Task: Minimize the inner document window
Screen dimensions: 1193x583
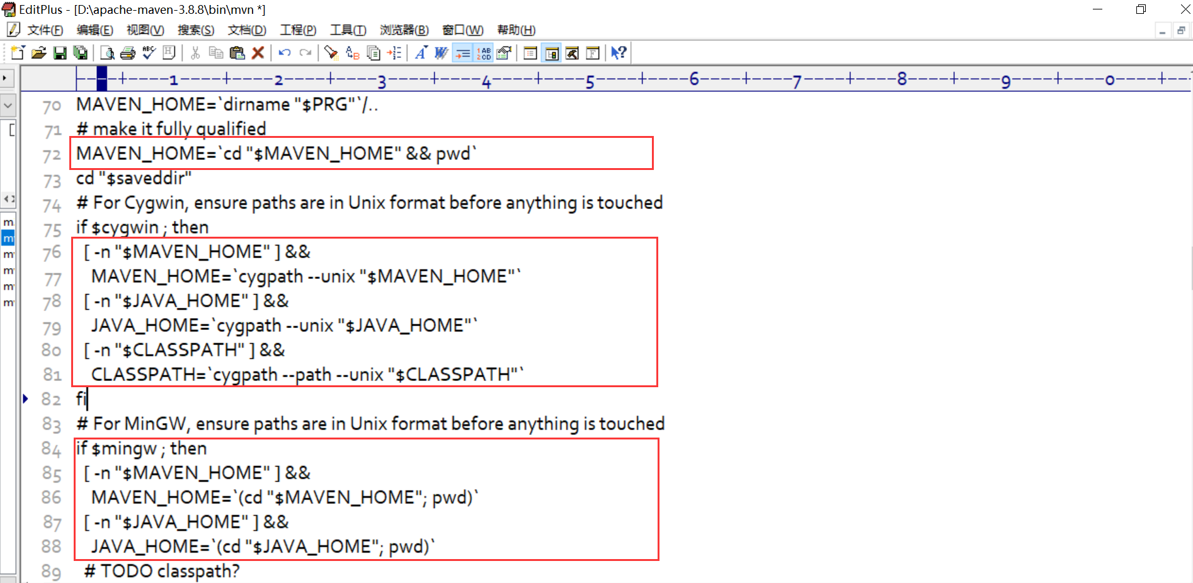Action: 1162,31
